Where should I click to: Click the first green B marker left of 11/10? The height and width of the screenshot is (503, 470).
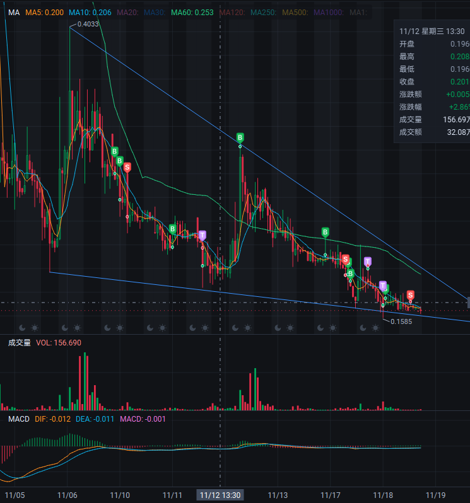pos(115,151)
